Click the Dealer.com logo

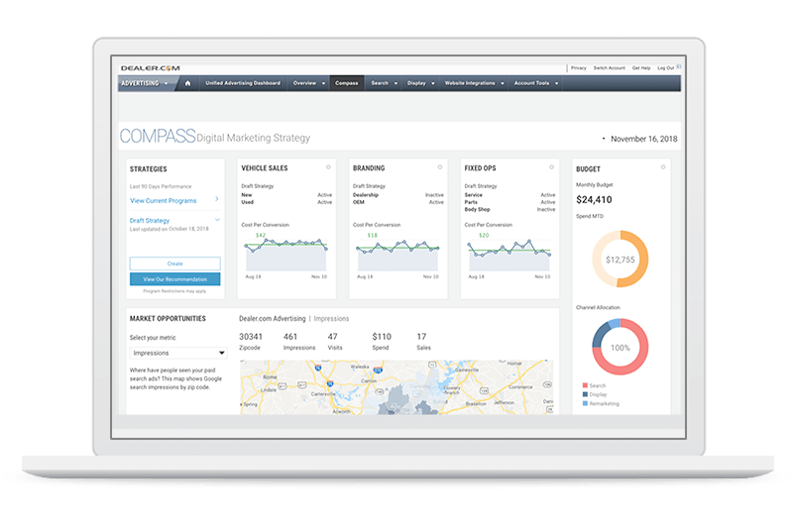pyautogui.click(x=151, y=68)
